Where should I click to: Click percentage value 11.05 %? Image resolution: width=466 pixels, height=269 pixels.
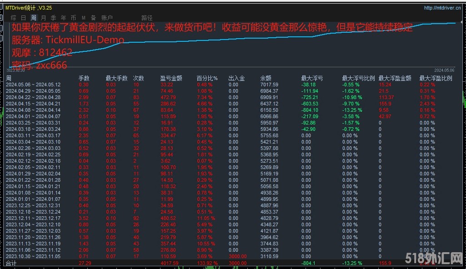pyautogui.click(x=206, y=218)
